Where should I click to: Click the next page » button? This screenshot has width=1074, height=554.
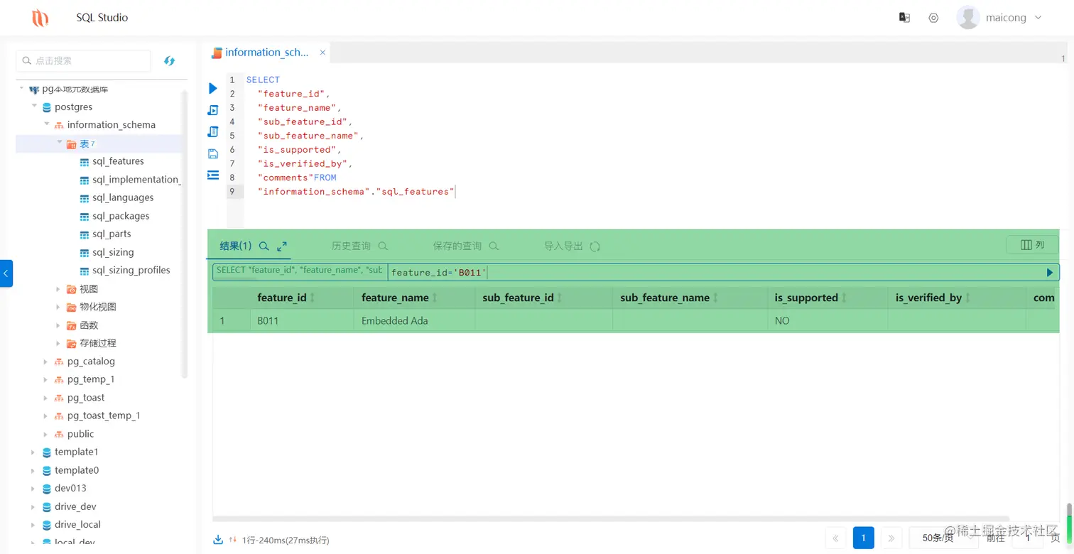pos(891,538)
